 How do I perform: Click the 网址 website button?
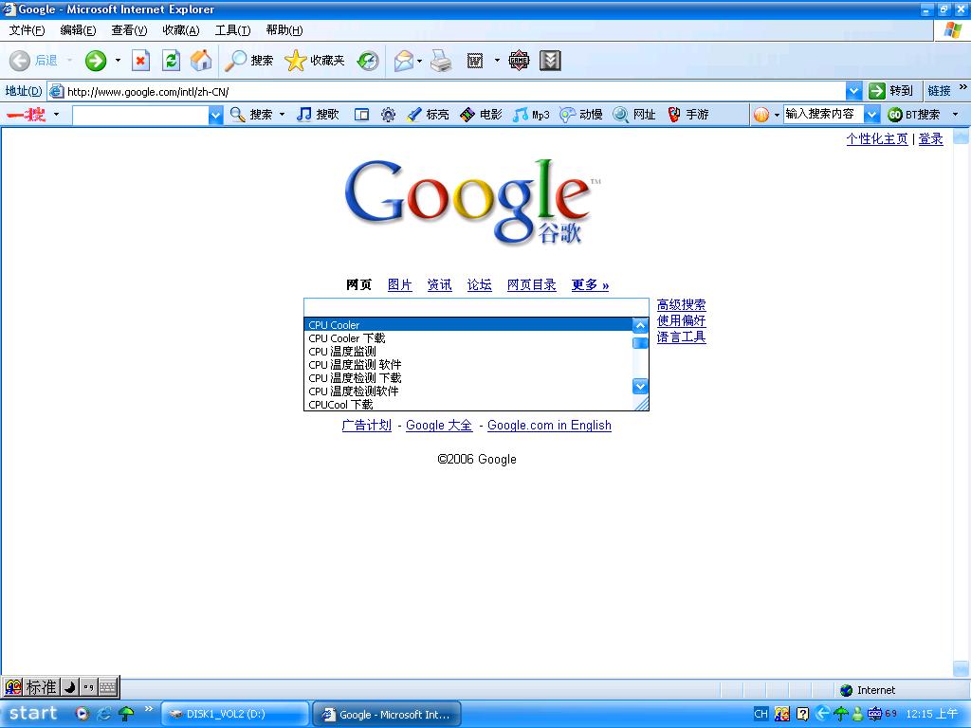coord(634,115)
